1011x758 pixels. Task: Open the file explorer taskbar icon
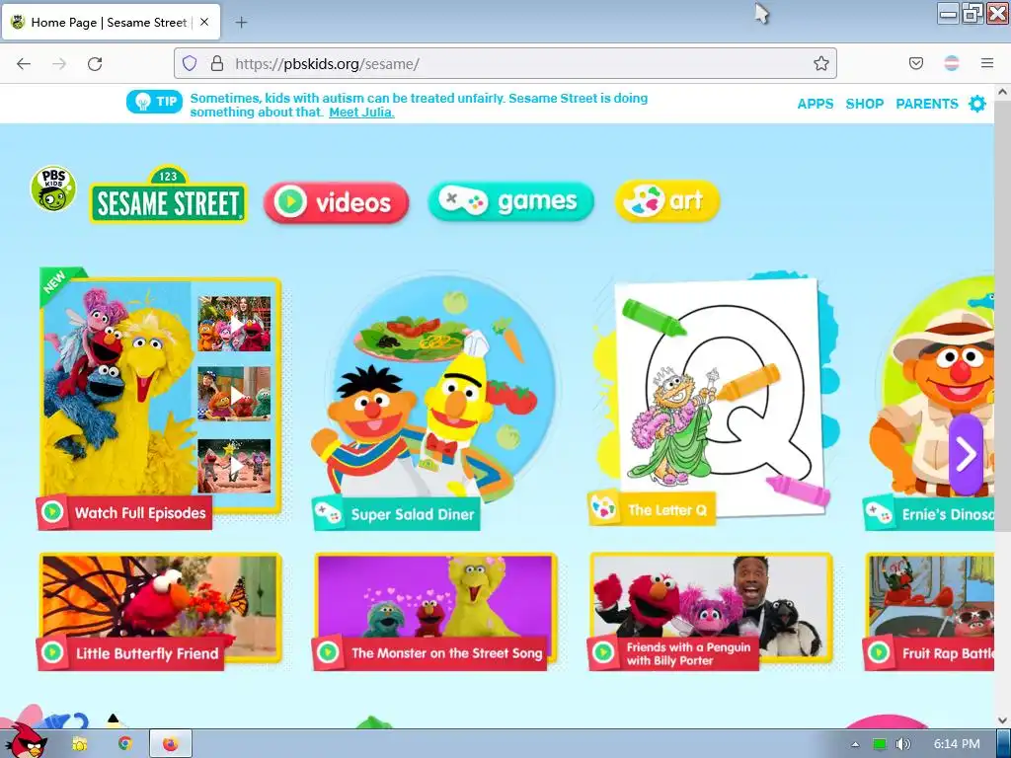(x=80, y=744)
